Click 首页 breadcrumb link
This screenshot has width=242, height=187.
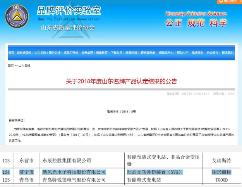tap(10, 66)
